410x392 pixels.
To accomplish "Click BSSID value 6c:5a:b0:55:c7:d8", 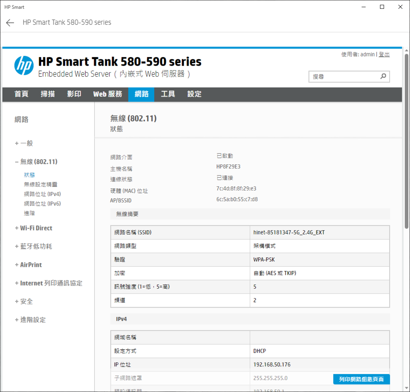I will point(237,199).
